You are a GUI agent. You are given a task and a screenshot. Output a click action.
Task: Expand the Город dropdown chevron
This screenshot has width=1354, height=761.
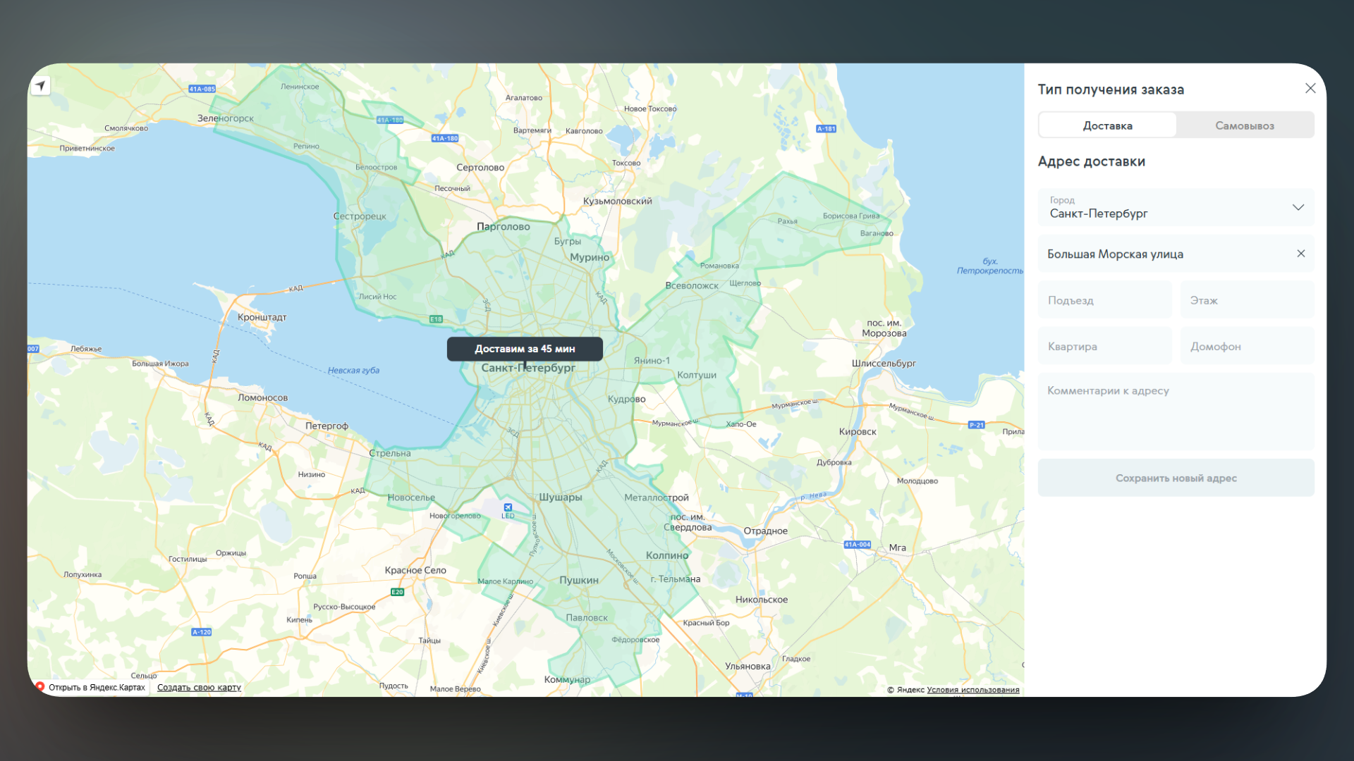click(1298, 207)
